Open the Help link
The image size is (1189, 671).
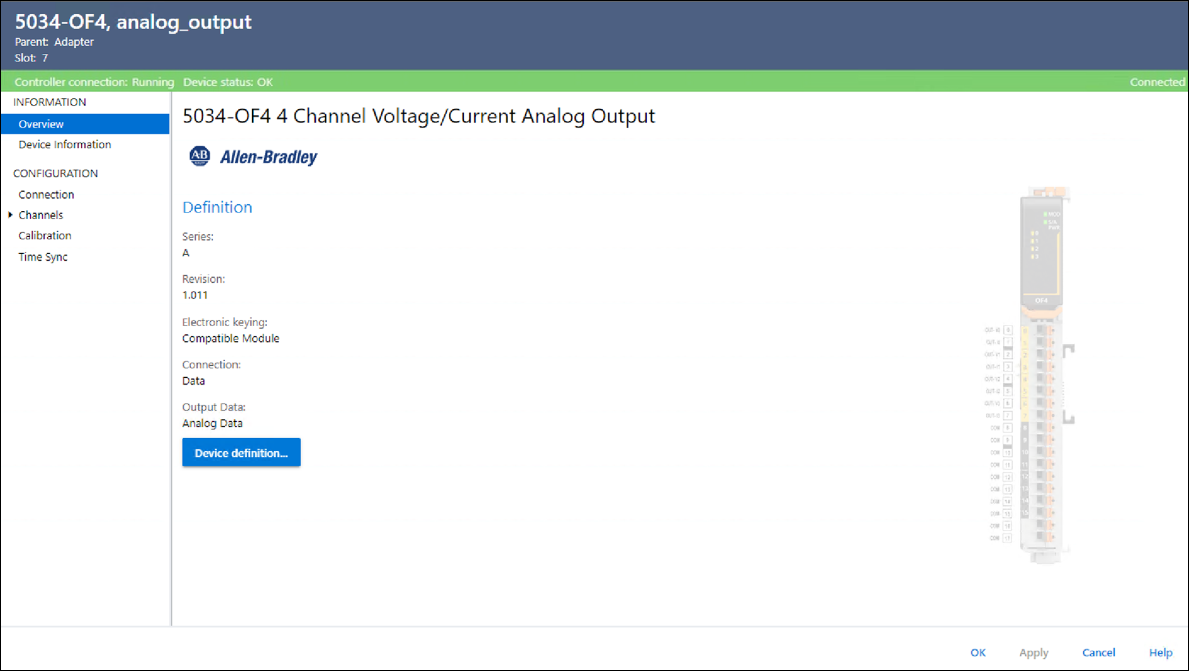coord(1160,652)
